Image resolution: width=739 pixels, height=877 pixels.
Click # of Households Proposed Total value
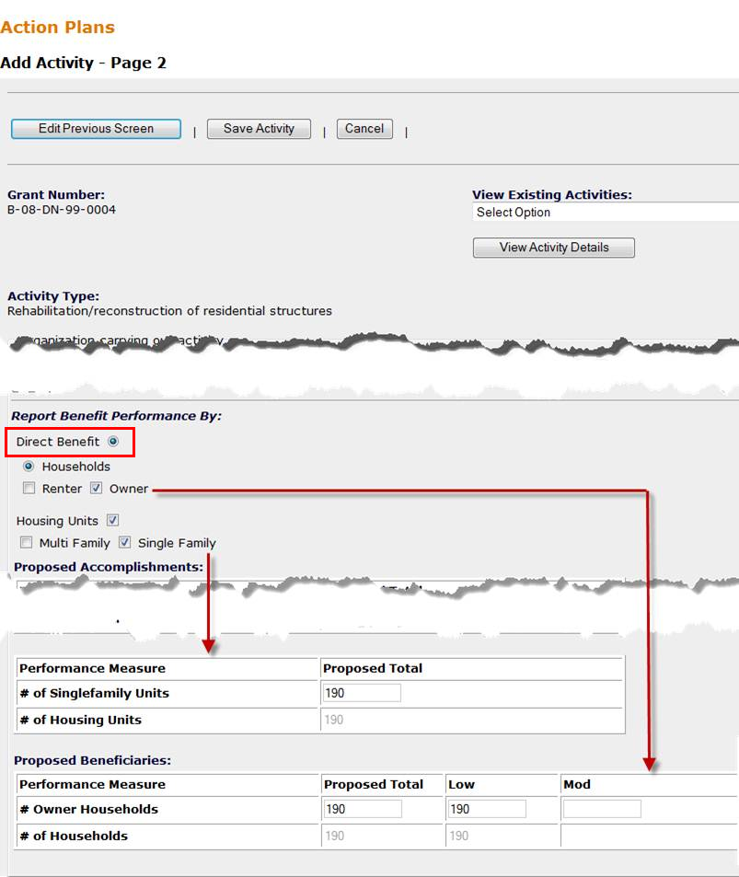335,836
